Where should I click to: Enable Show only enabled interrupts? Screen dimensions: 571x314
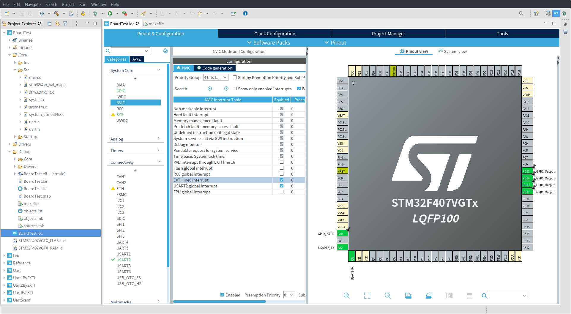[235, 89]
